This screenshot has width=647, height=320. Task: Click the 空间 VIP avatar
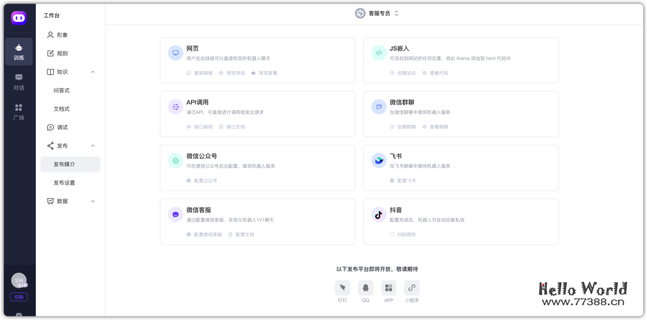pos(19,281)
